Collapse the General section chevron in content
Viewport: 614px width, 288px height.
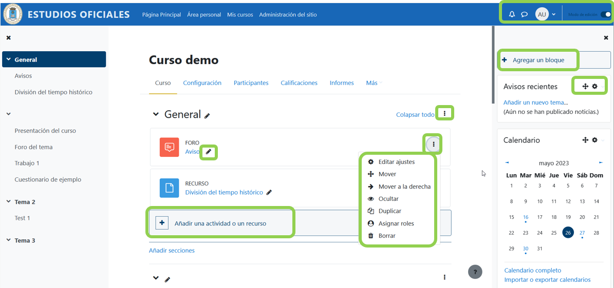156,114
